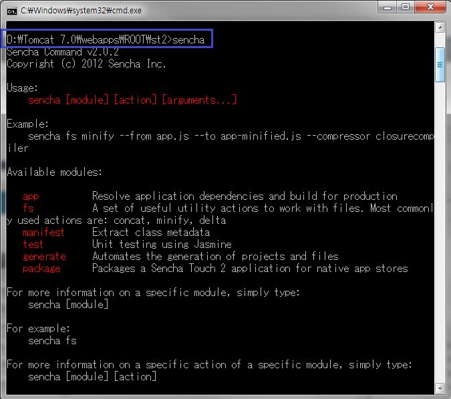Image resolution: width=451 pixels, height=399 pixels.
Task: Click 'Extract class metadata' description
Action: tap(151, 233)
